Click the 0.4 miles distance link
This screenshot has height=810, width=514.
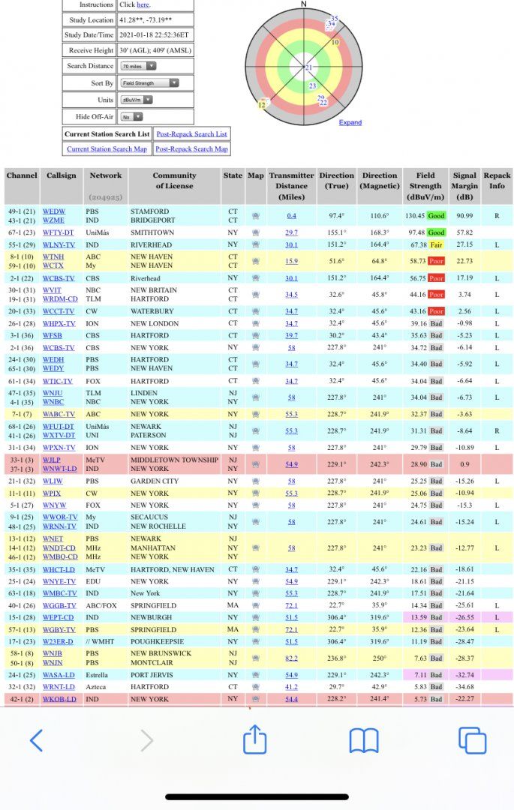tap(291, 216)
